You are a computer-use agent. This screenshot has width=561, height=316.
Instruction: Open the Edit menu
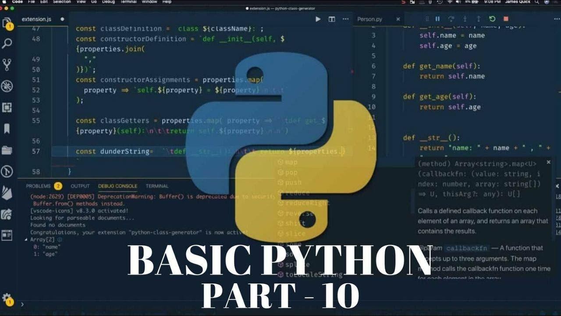point(44,2)
